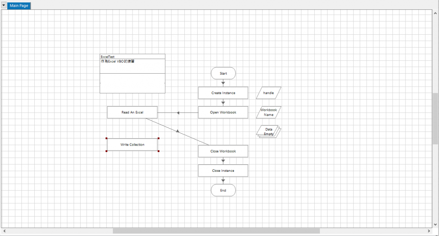The height and width of the screenshot is (236, 439).
Task: Open the page list dropdown arrow
Action: point(3,5)
